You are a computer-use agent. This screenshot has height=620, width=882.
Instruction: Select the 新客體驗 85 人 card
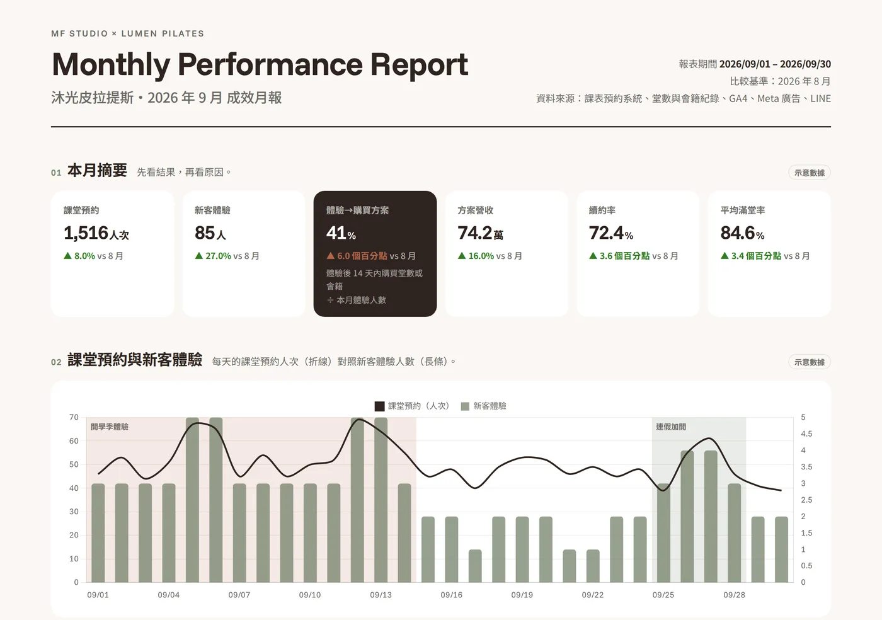tap(244, 254)
